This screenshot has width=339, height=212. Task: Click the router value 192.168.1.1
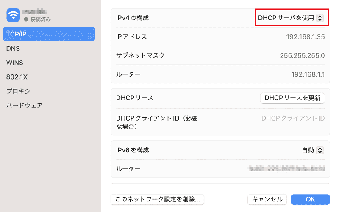pyautogui.click(x=308, y=74)
